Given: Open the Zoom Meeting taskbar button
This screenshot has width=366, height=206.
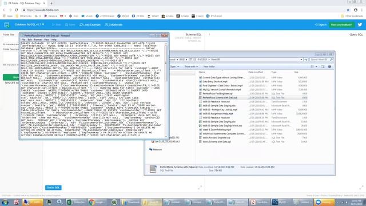Looking at the screenshot, I should [x=324, y=202].
